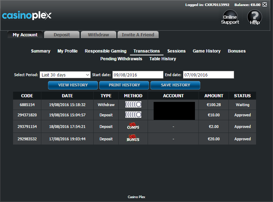Screen dimensions: 273x202
Task: Open Responsible Gaming section
Action: (106, 51)
